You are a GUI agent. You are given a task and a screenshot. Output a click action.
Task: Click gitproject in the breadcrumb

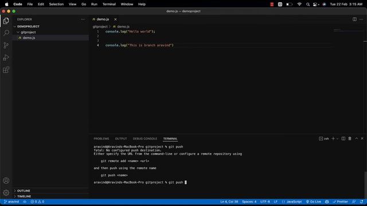(100, 27)
